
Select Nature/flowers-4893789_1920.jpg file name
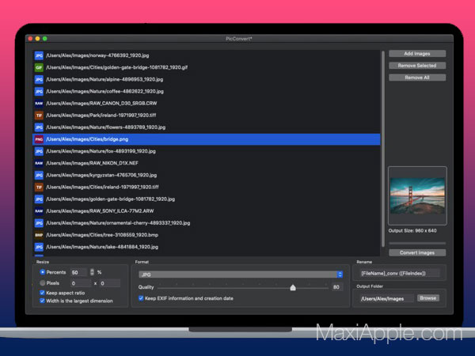click(106, 127)
